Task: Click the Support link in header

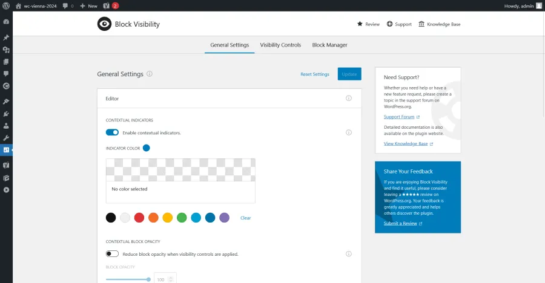Action: pos(399,24)
